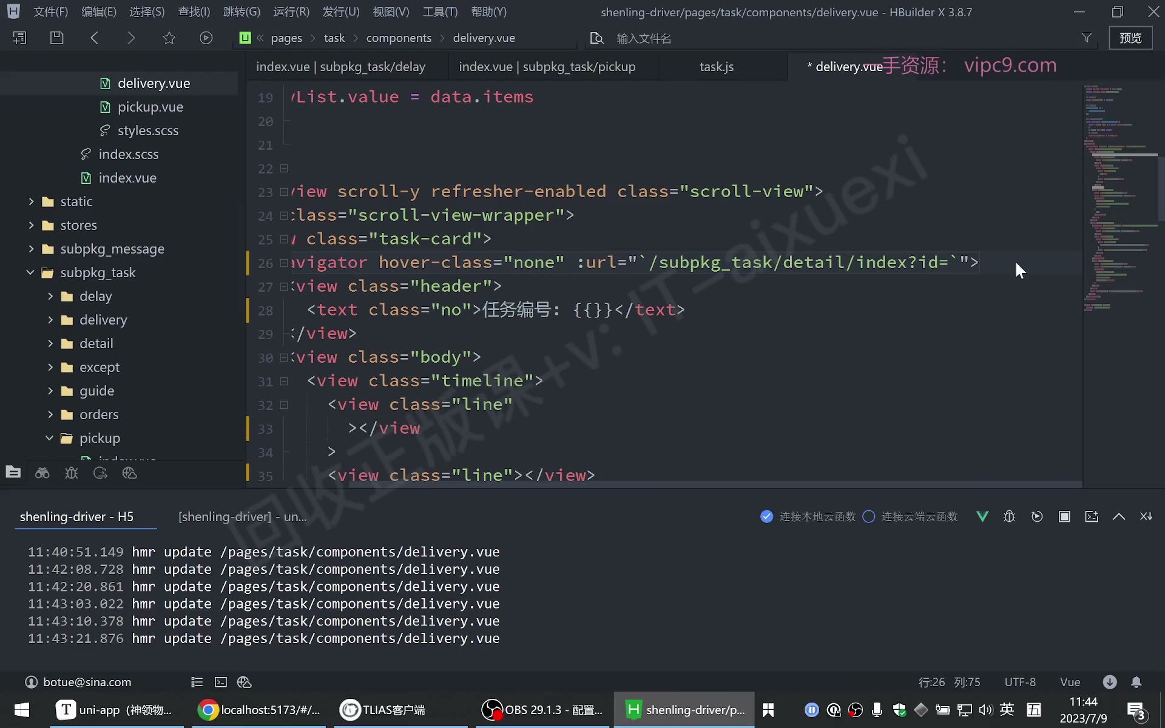Collapse the subpkg_task folder
Screen dimensions: 1165x728
point(30,272)
